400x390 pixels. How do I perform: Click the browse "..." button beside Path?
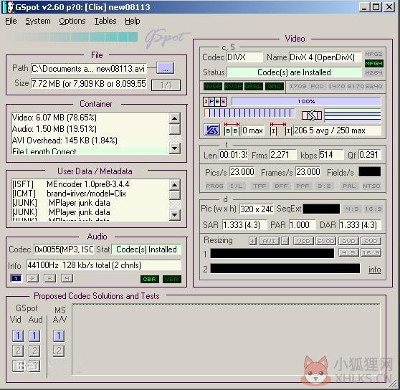coord(166,68)
